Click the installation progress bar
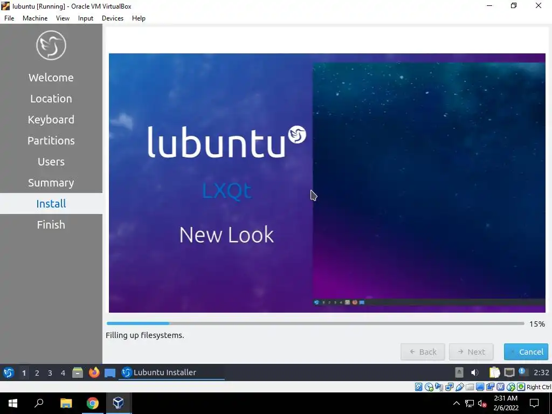552x414 pixels. [315, 323]
